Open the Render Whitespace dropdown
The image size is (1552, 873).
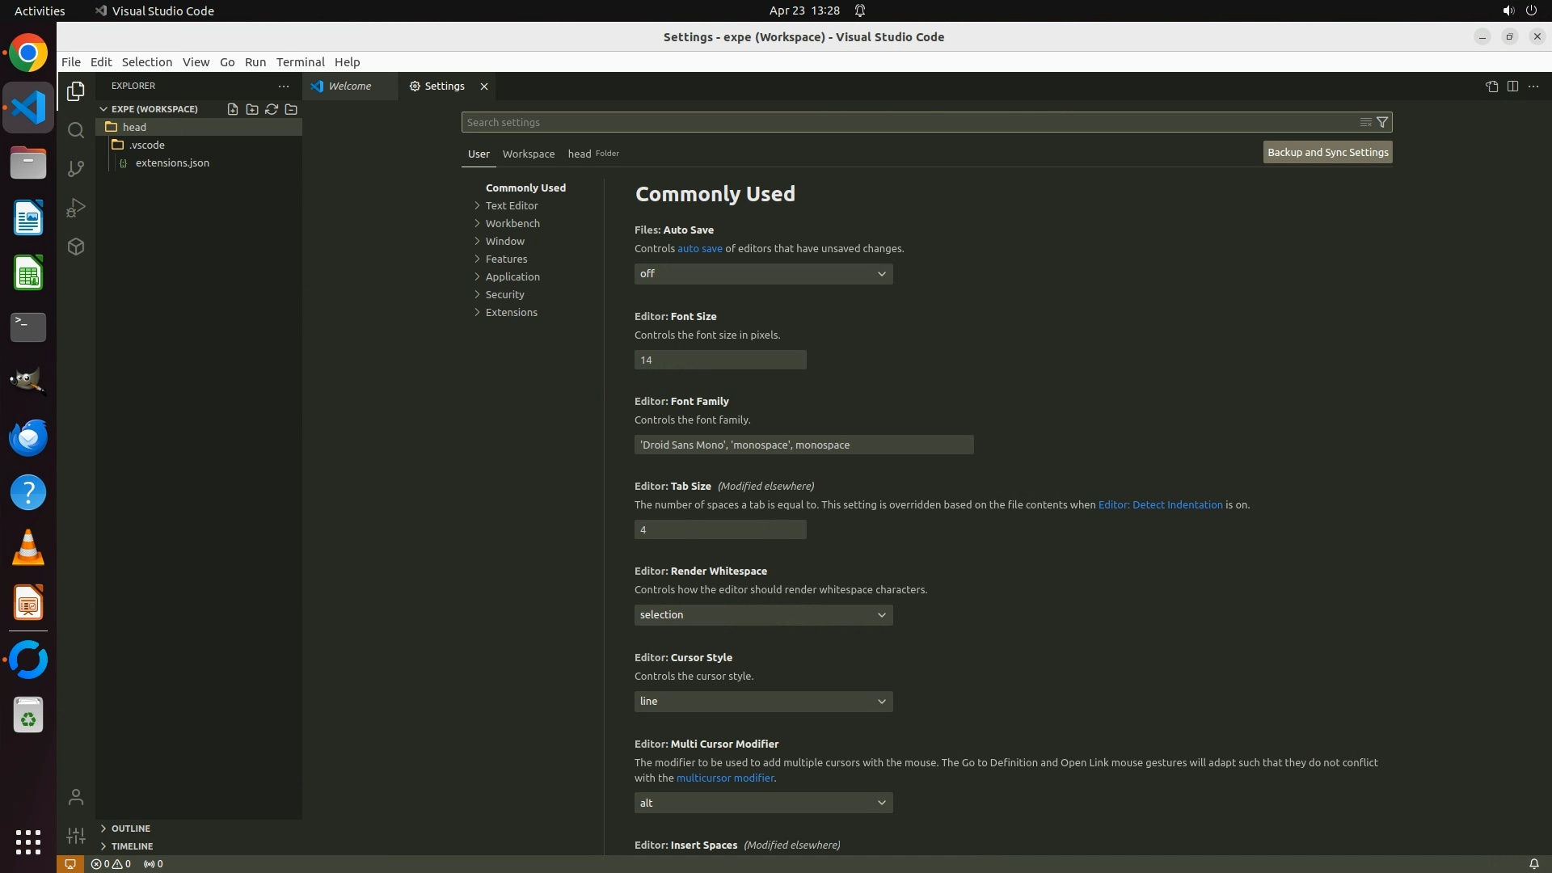pos(763,615)
